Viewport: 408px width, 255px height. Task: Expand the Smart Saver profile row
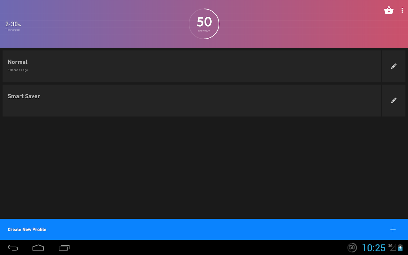coord(170,100)
